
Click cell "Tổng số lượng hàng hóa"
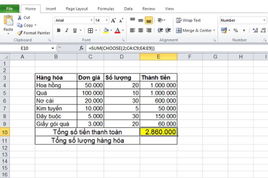88,141
